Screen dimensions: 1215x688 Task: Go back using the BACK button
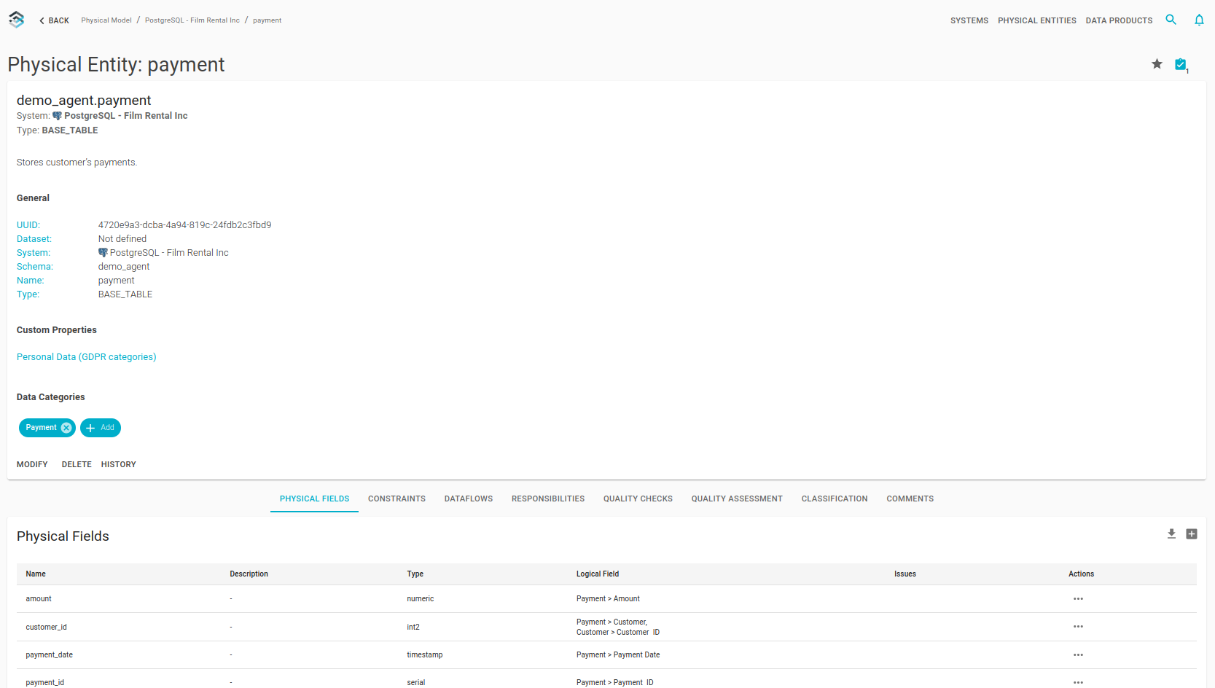(55, 20)
